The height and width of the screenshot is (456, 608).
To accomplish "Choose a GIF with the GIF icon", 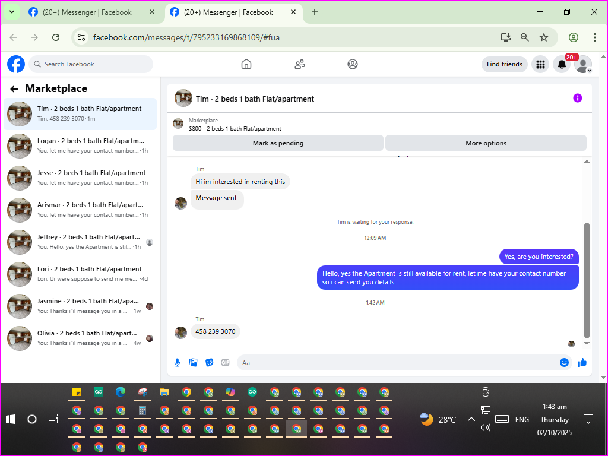I will [x=225, y=363].
